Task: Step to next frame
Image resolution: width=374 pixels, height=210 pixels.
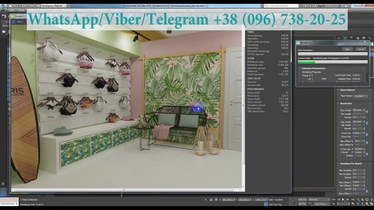Action: coord(348,199)
